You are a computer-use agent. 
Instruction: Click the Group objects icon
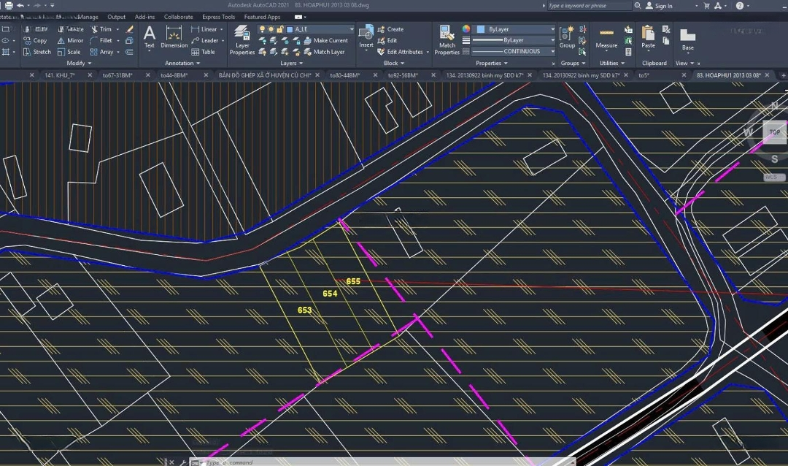[x=567, y=37]
